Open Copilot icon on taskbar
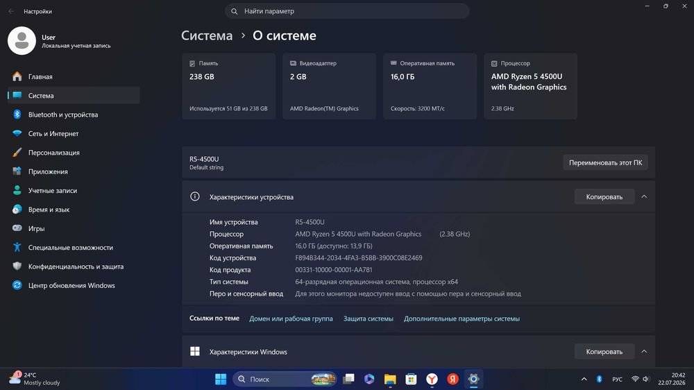694x390 pixels. (x=369, y=379)
